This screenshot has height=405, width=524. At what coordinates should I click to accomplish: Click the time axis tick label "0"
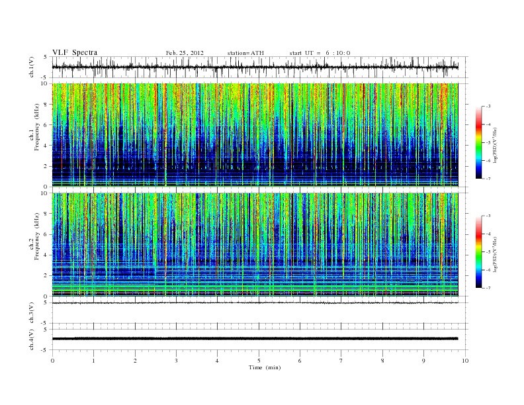52,361
